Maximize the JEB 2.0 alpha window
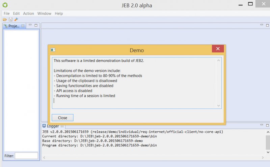This screenshot has width=270, height=167. tap(250, 4)
